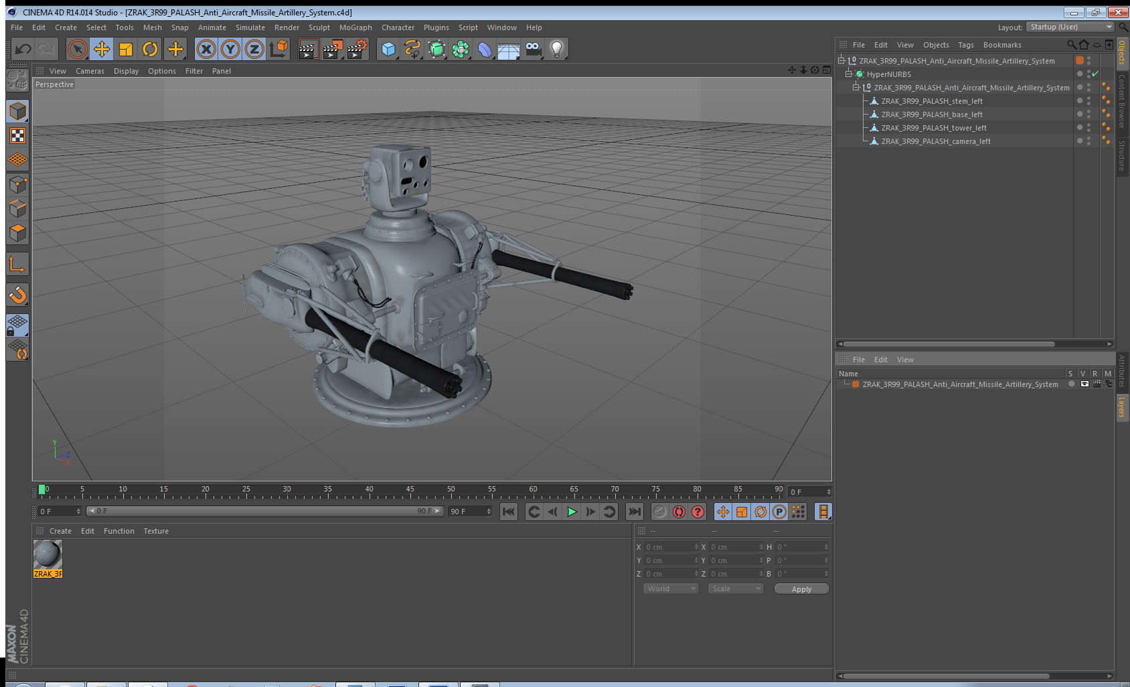Add a Cube primitive object
1130x687 pixels.
[x=388, y=49]
